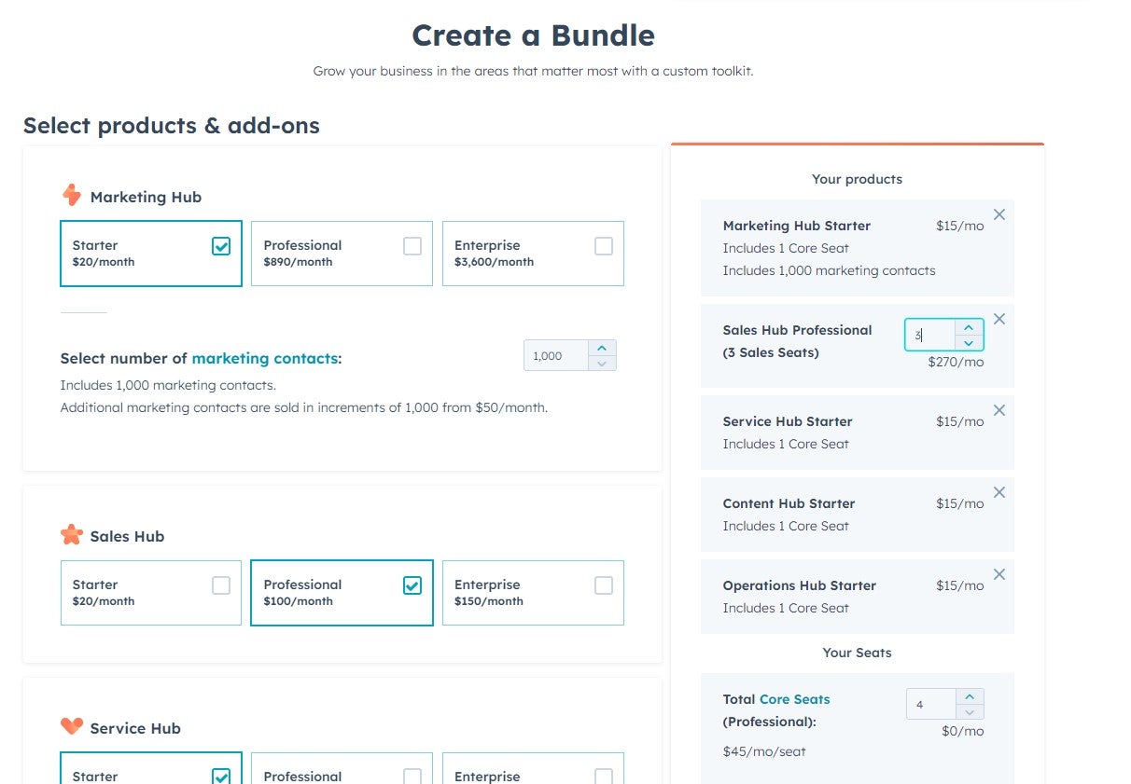The image size is (1131, 784).
Task: Check Marketing Hub Professional plan
Action: pyautogui.click(x=412, y=246)
